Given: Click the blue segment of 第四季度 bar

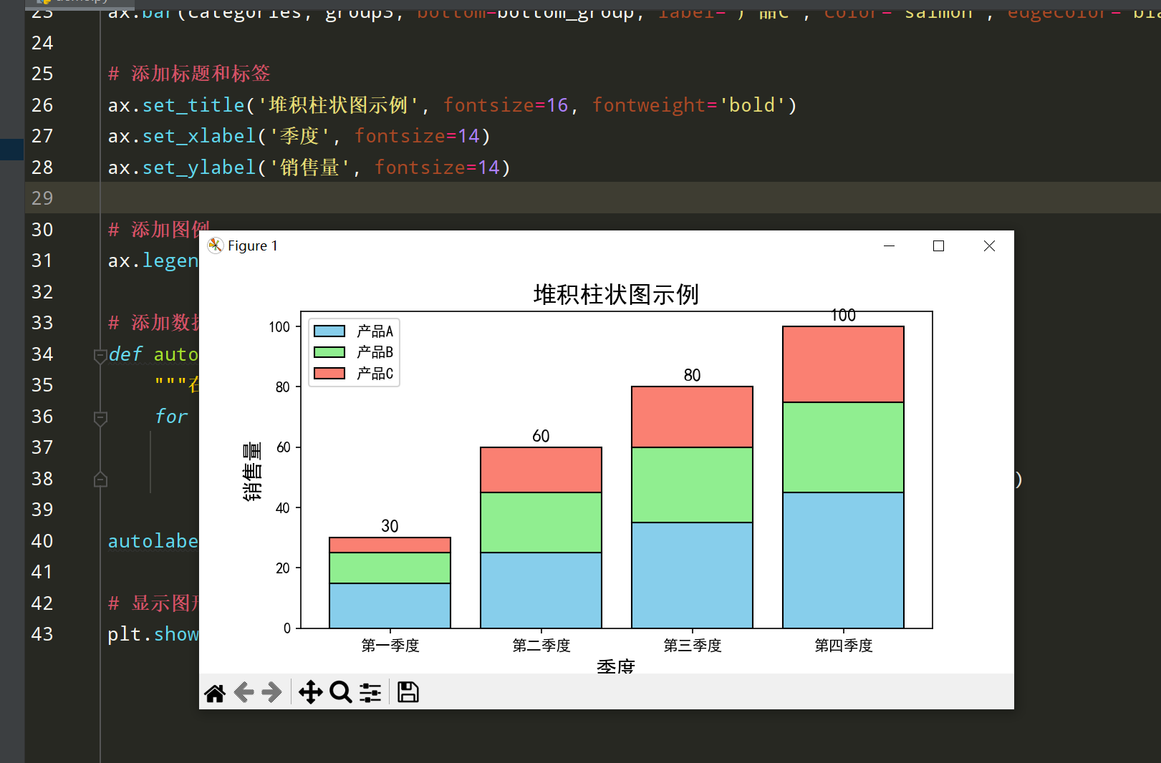Looking at the screenshot, I should [843, 560].
